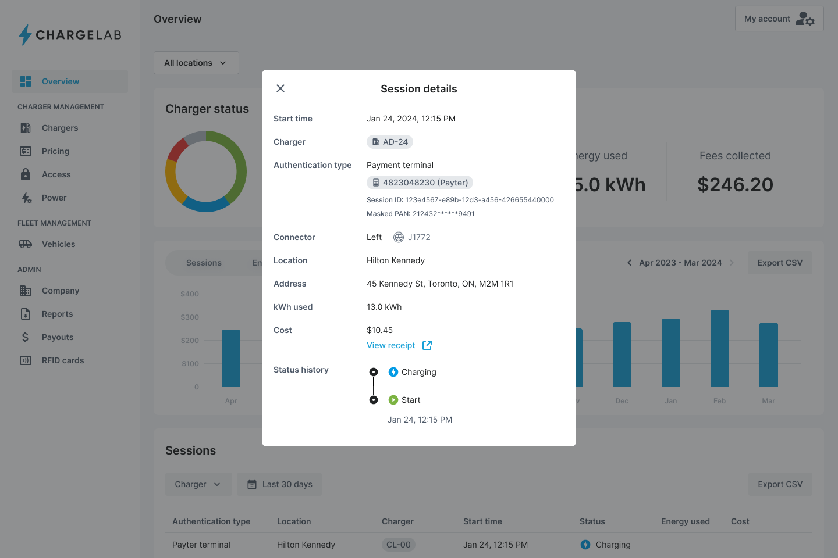The image size is (838, 558).
Task: Click the Payouts dollar sign icon
Action: coord(25,337)
